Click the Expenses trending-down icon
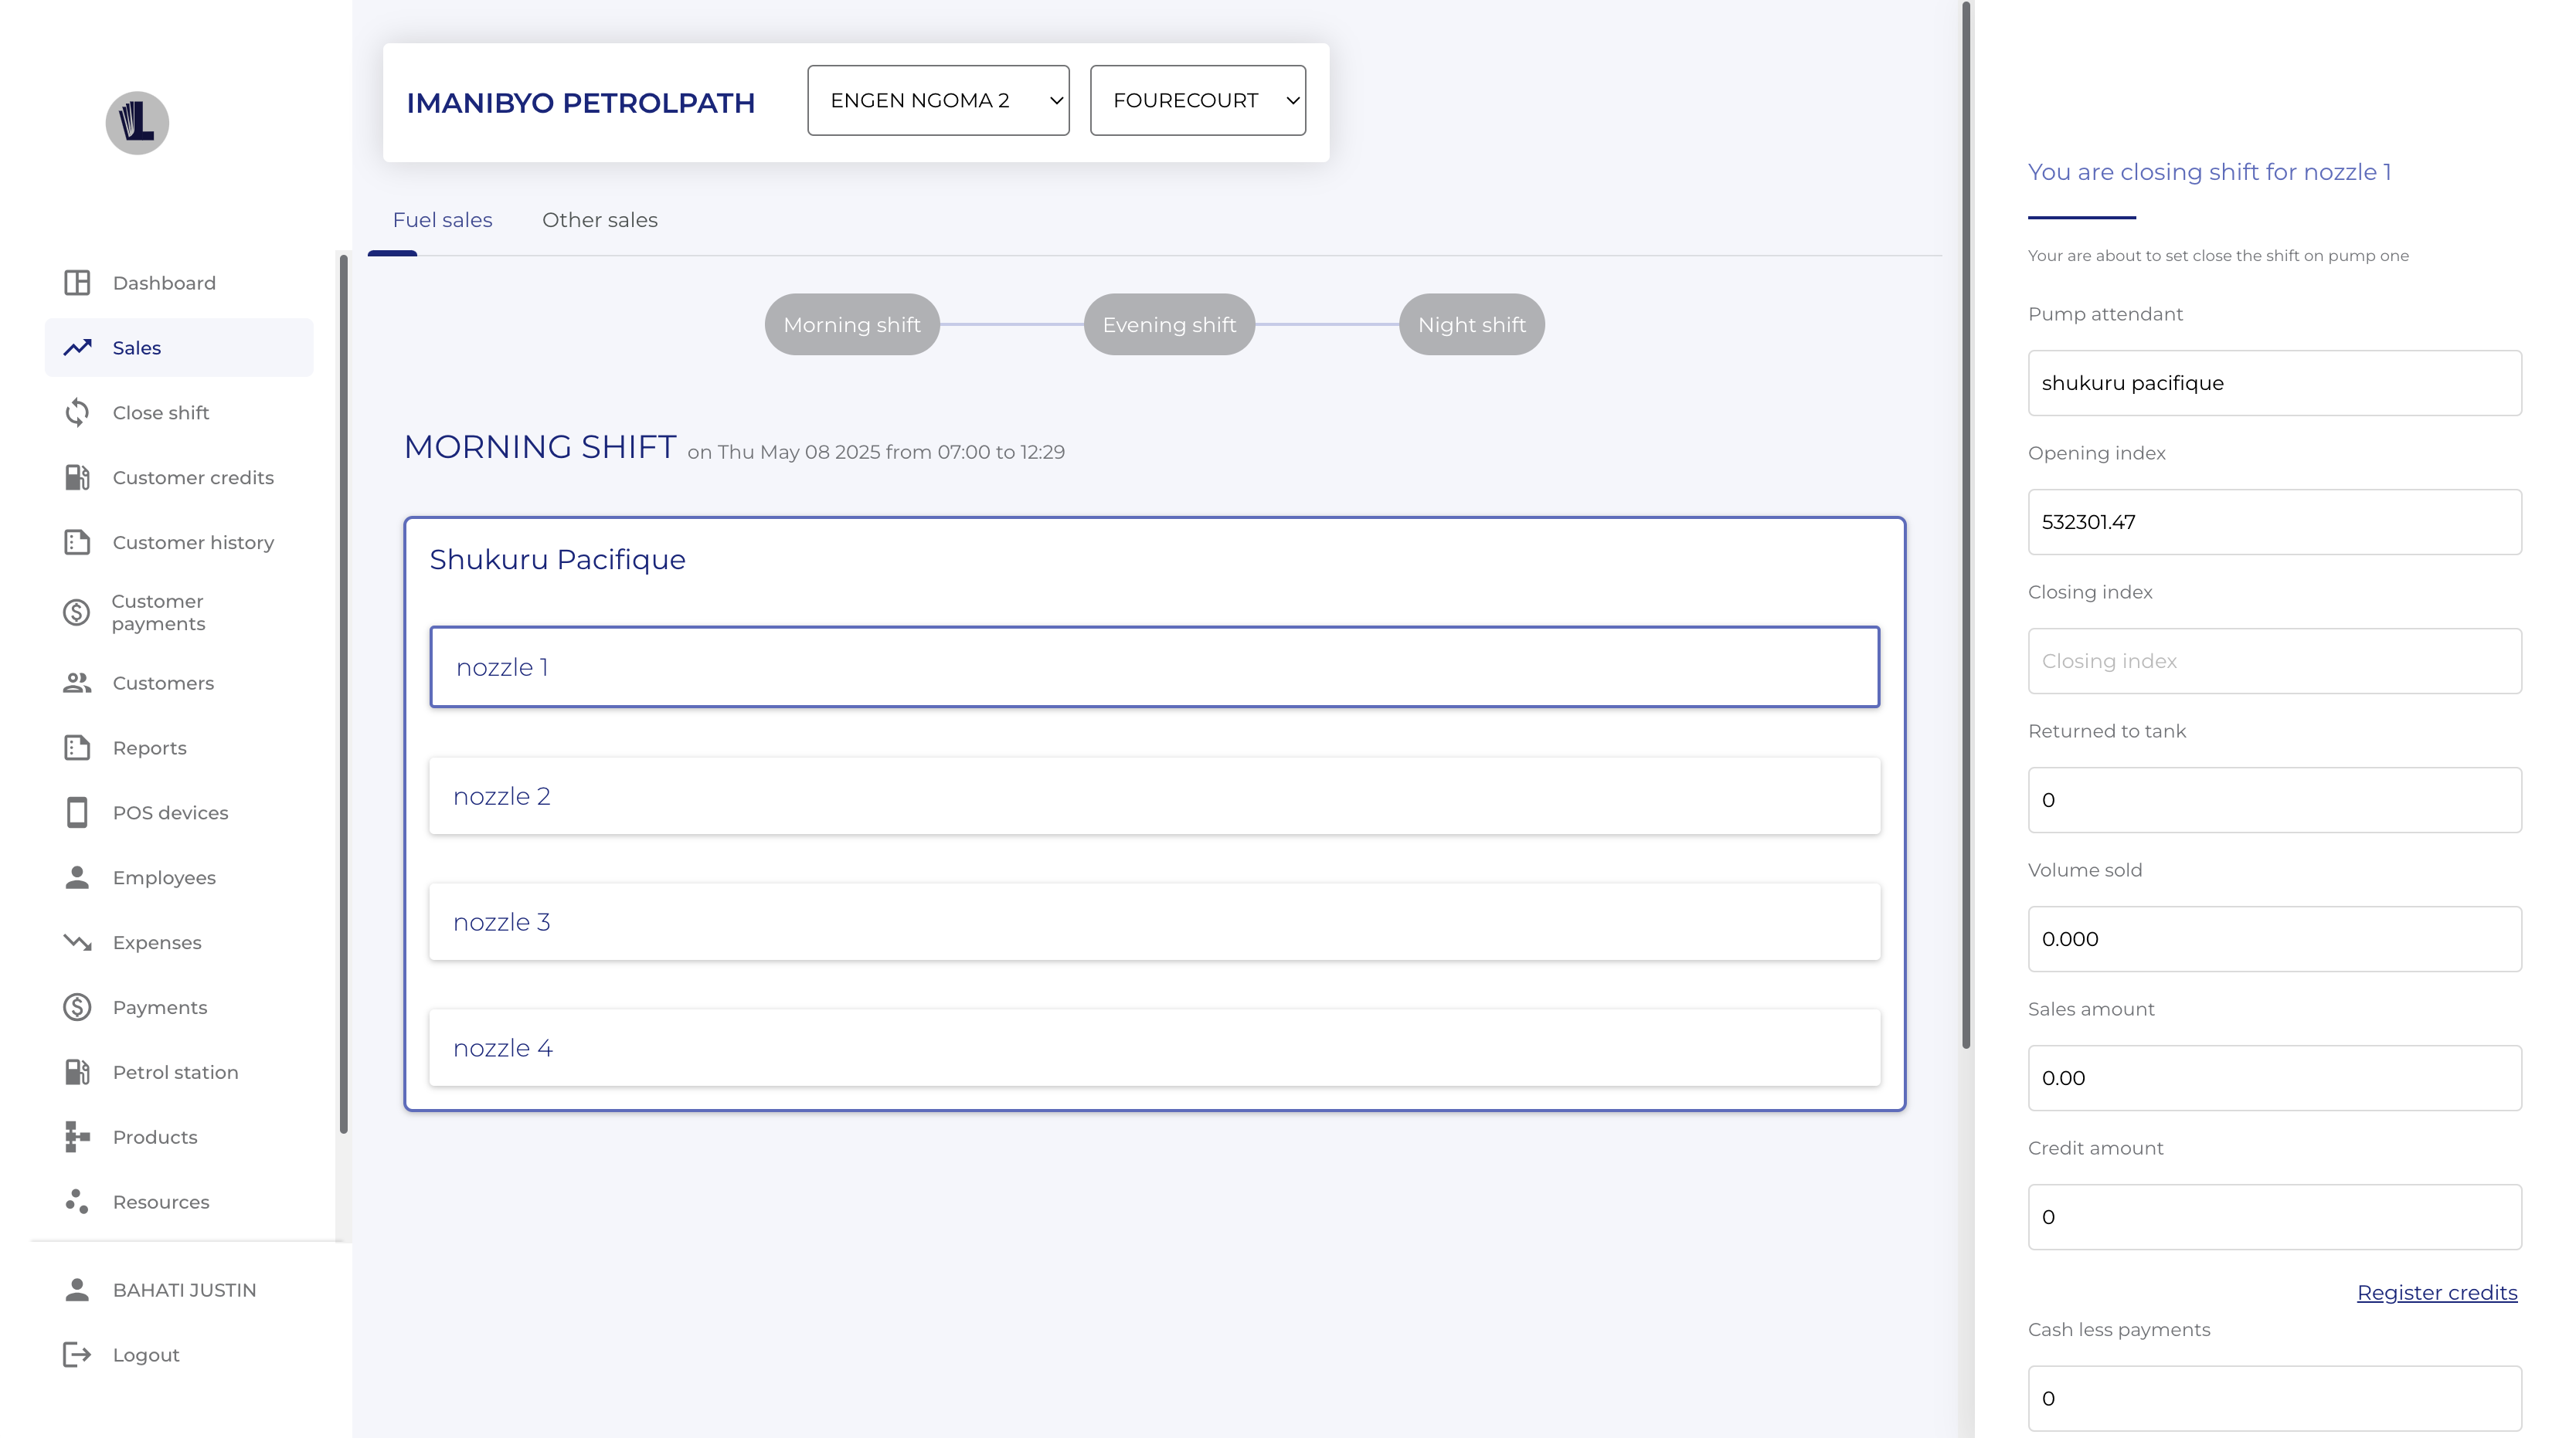This screenshot has height=1438, width=2576. (77, 942)
